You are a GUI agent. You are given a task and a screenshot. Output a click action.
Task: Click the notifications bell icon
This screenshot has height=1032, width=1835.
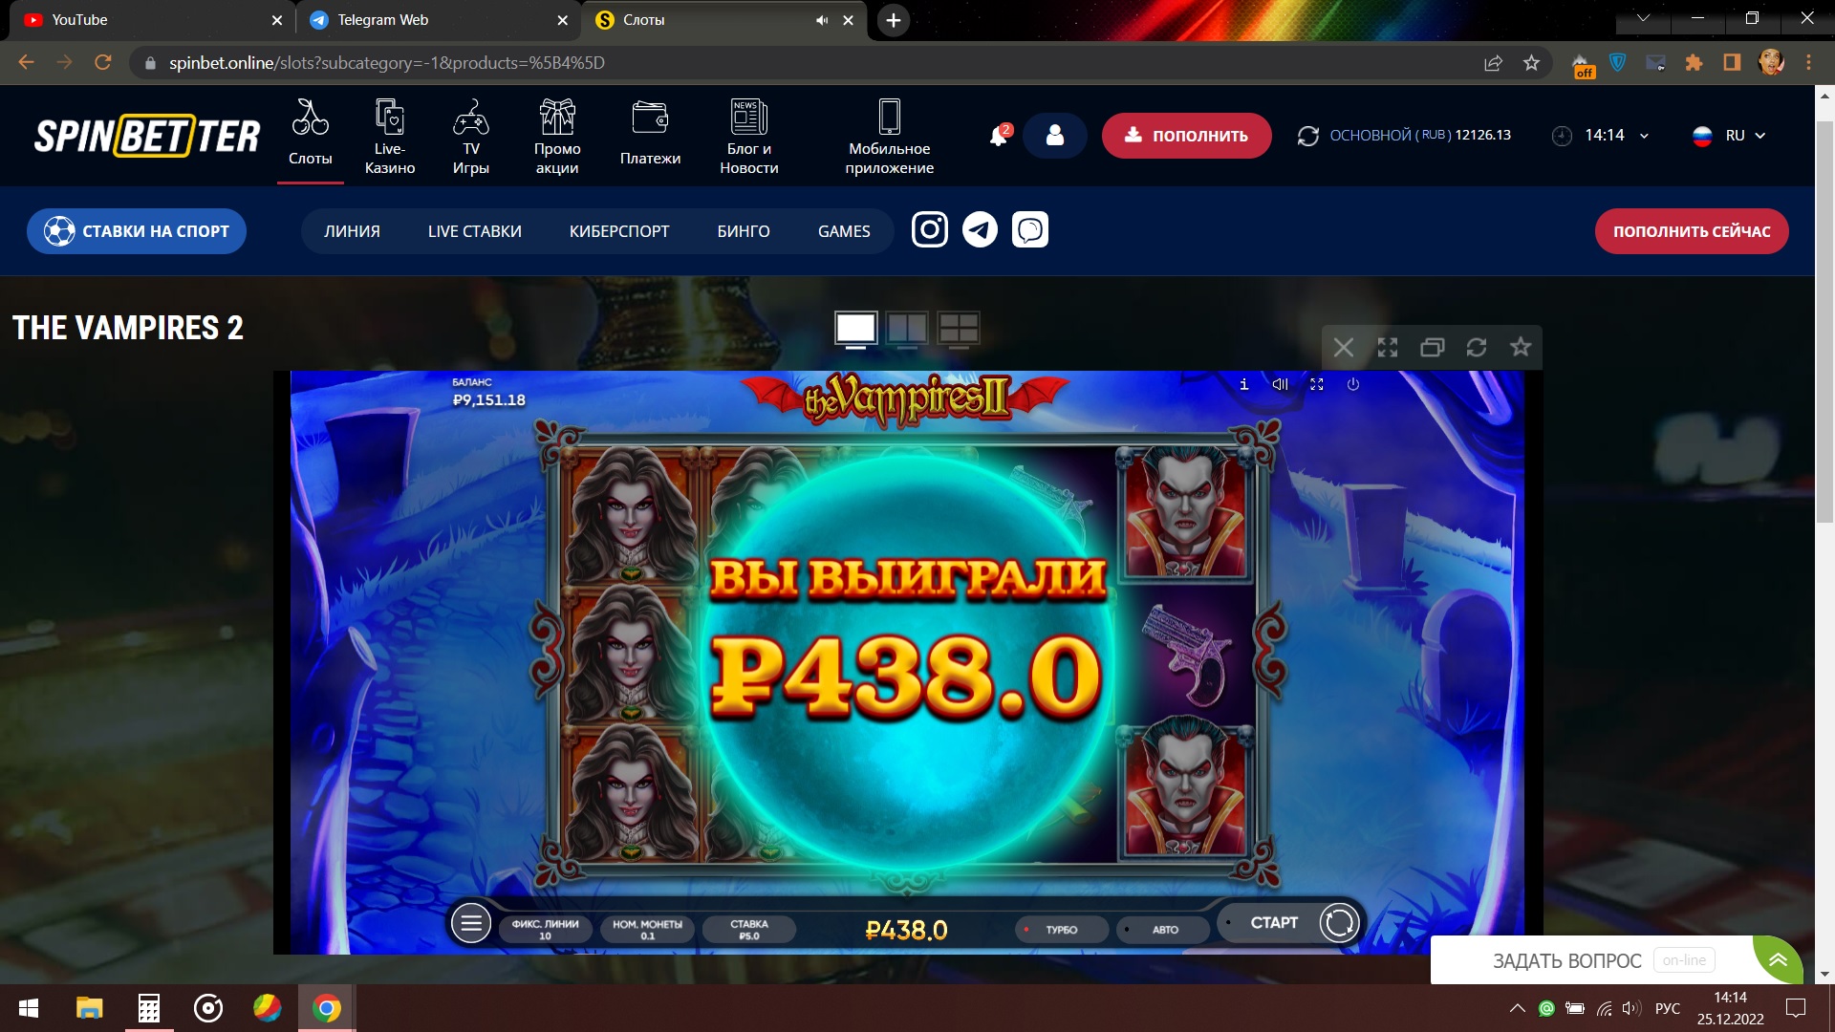click(999, 136)
